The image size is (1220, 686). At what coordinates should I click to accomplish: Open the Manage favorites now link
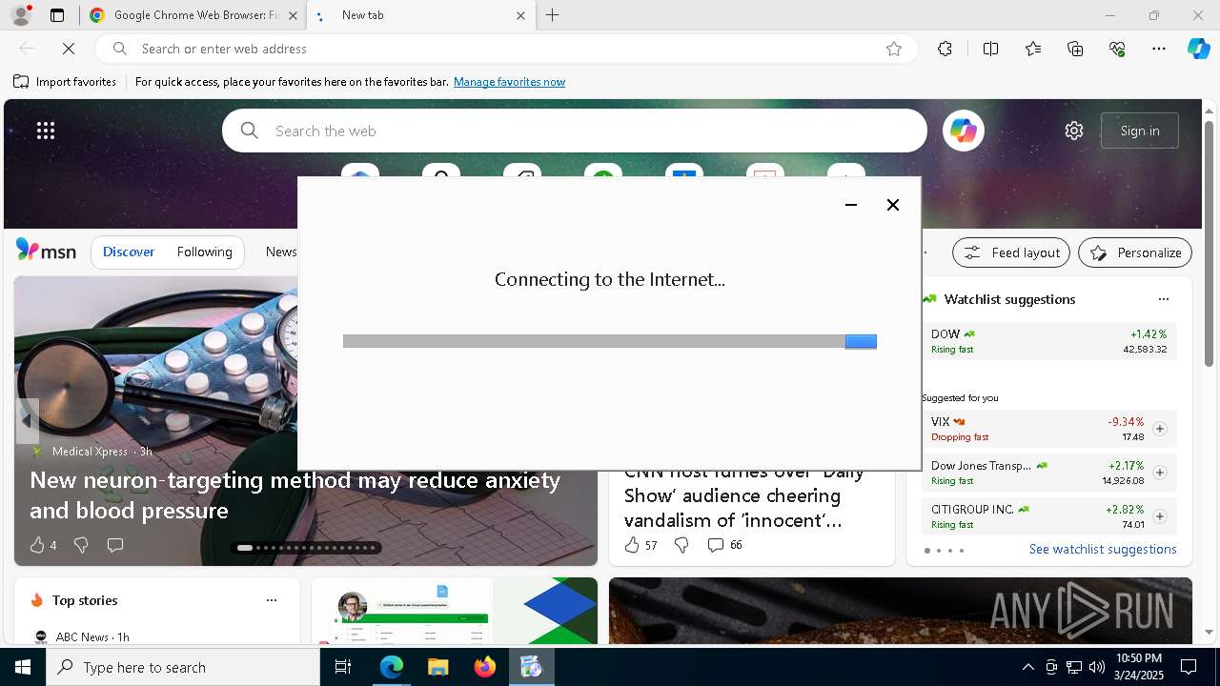click(509, 82)
